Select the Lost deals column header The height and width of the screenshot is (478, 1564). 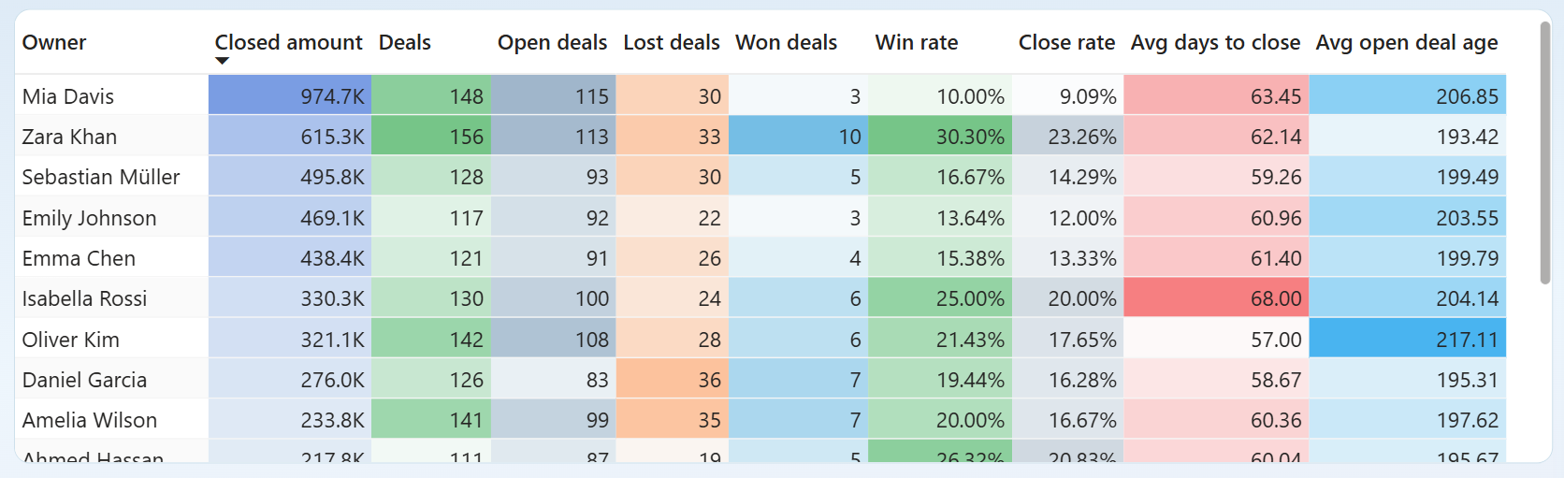(671, 42)
